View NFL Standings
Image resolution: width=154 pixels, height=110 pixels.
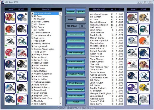click(x=76, y=53)
